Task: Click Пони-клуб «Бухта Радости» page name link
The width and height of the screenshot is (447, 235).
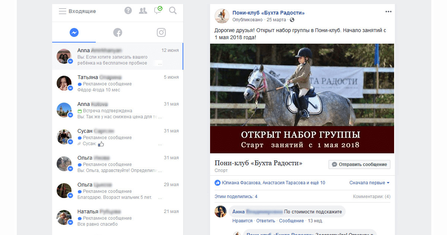Action: [269, 13]
